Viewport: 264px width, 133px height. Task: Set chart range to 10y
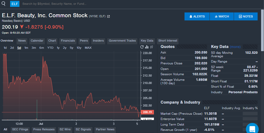[79, 48]
